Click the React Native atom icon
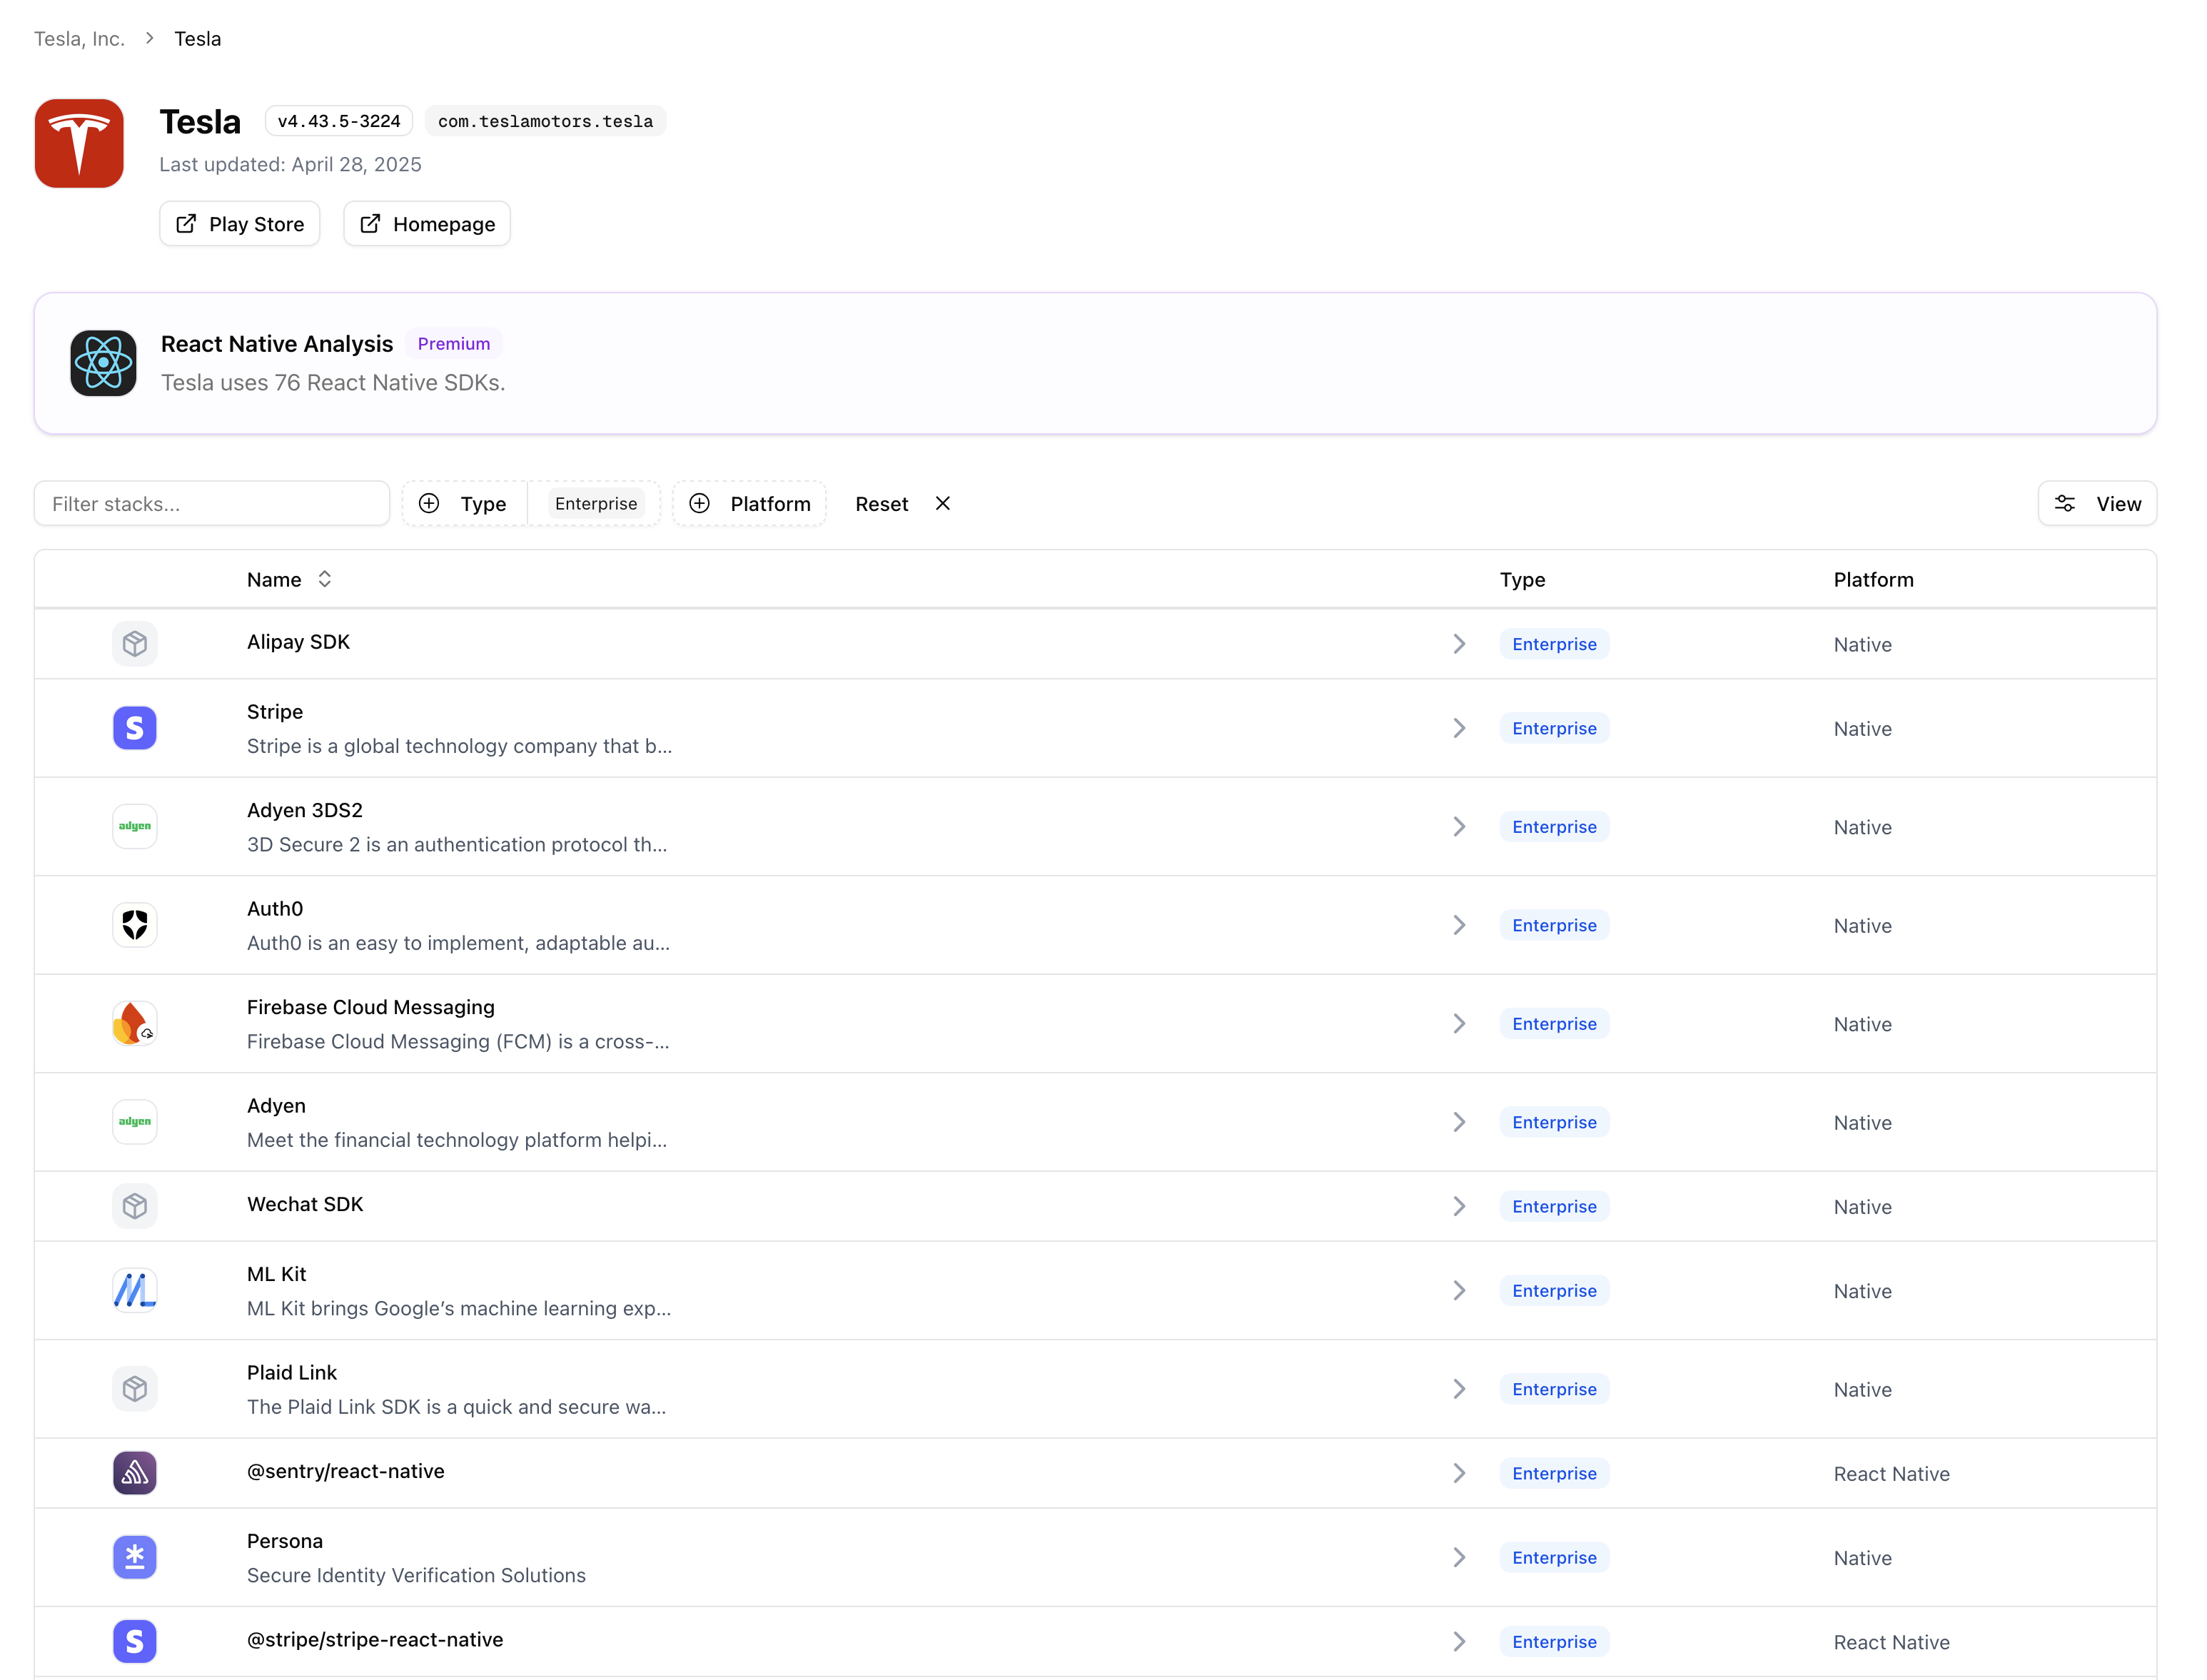2207x1680 pixels. click(103, 363)
